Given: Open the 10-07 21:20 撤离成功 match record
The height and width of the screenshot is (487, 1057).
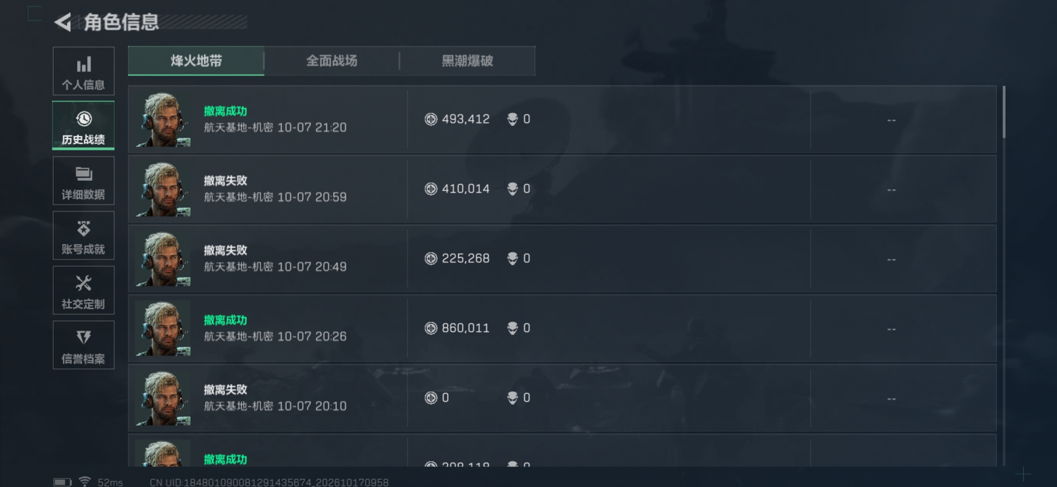Looking at the screenshot, I should [562, 119].
